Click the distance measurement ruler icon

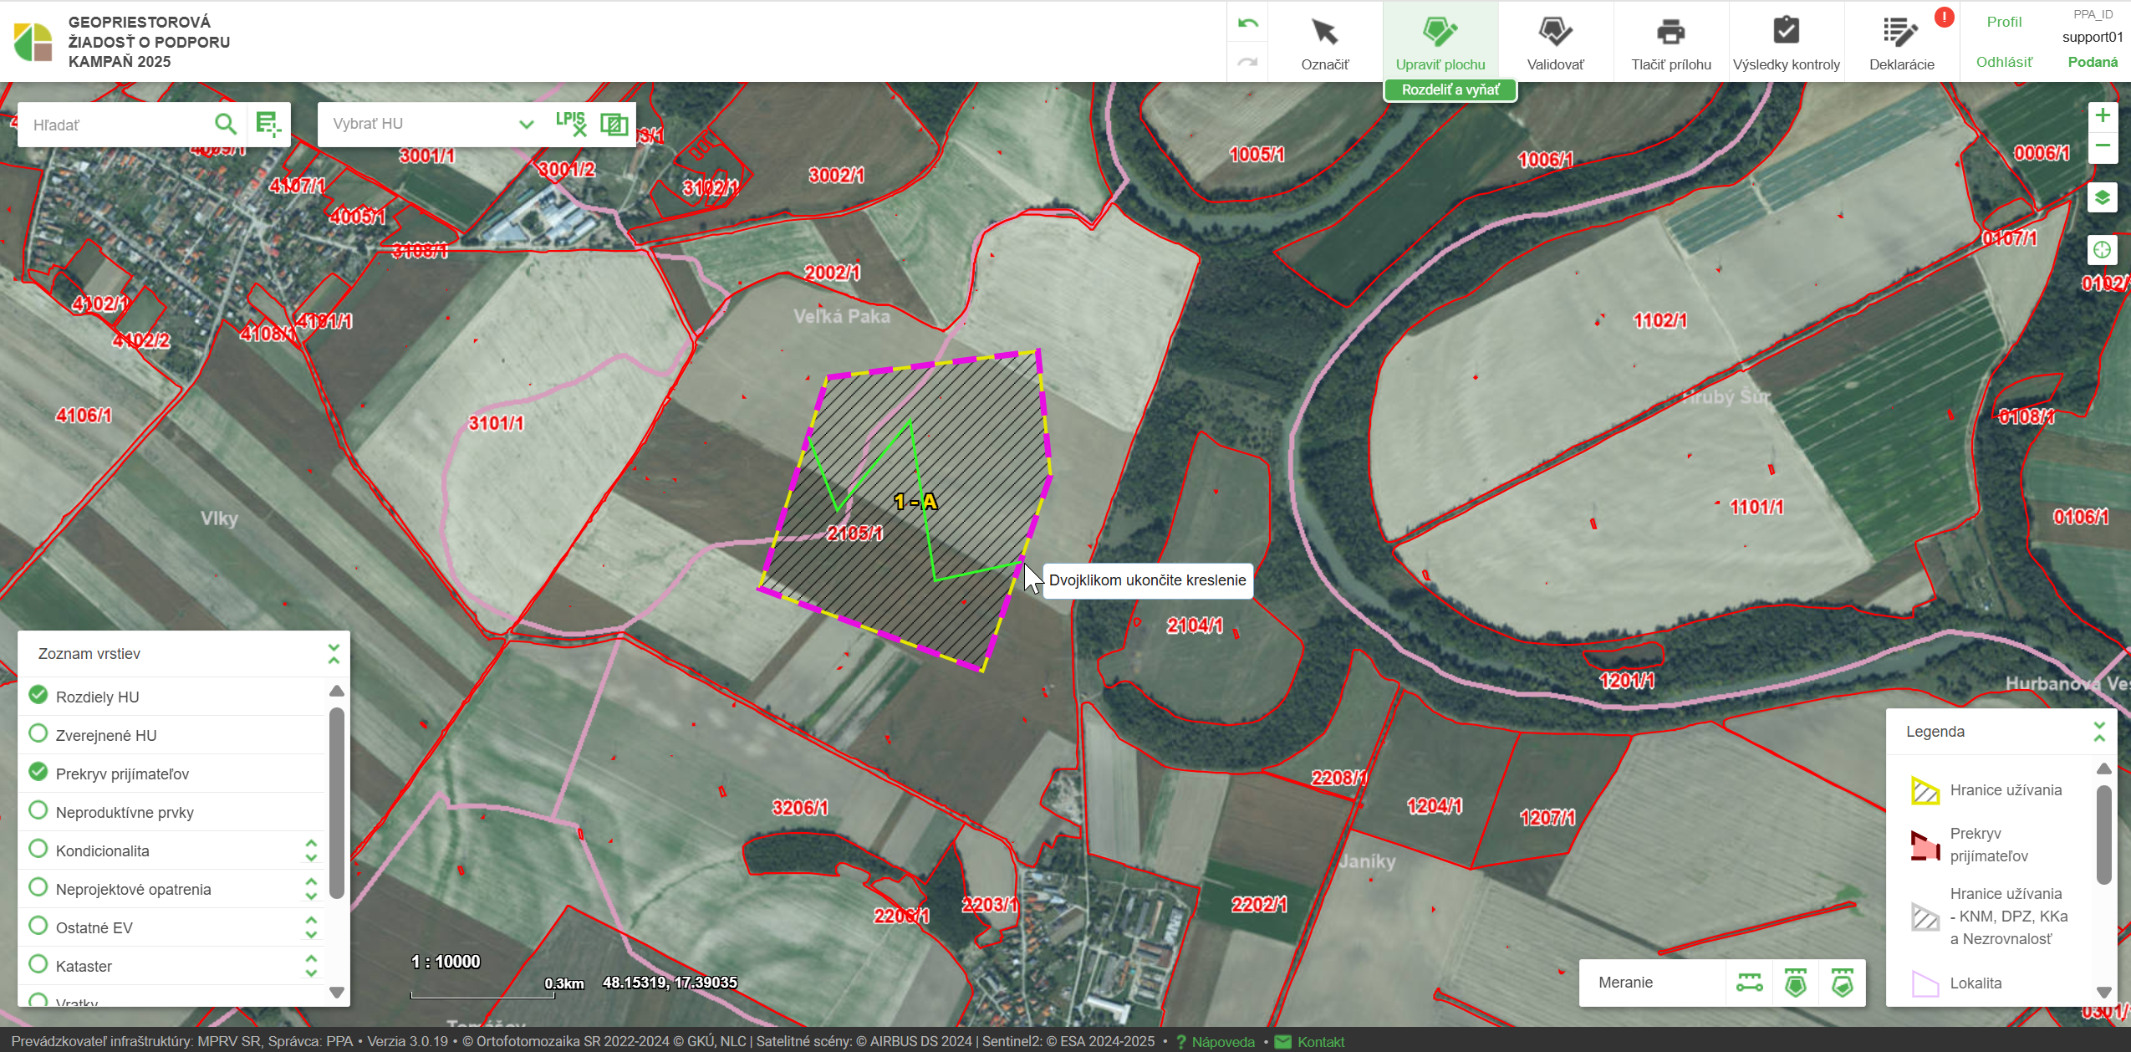1749,983
